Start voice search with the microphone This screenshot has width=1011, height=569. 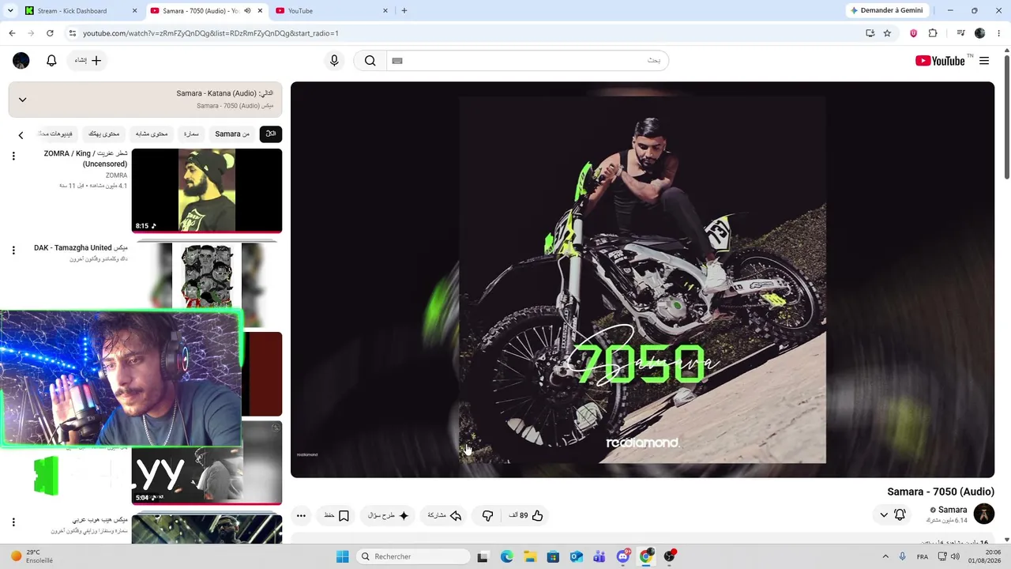click(x=334, y=61)
